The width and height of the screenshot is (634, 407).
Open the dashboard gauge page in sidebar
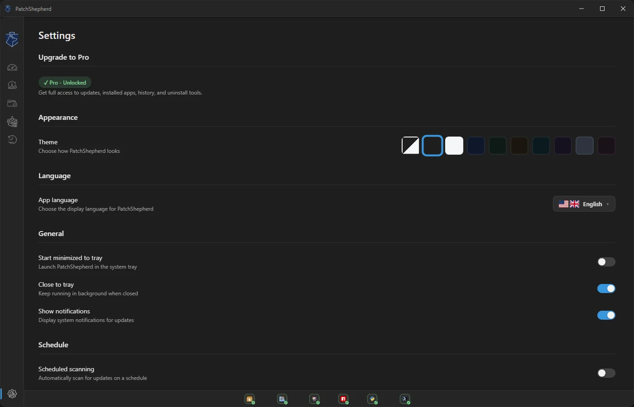[x=12, y=67]
